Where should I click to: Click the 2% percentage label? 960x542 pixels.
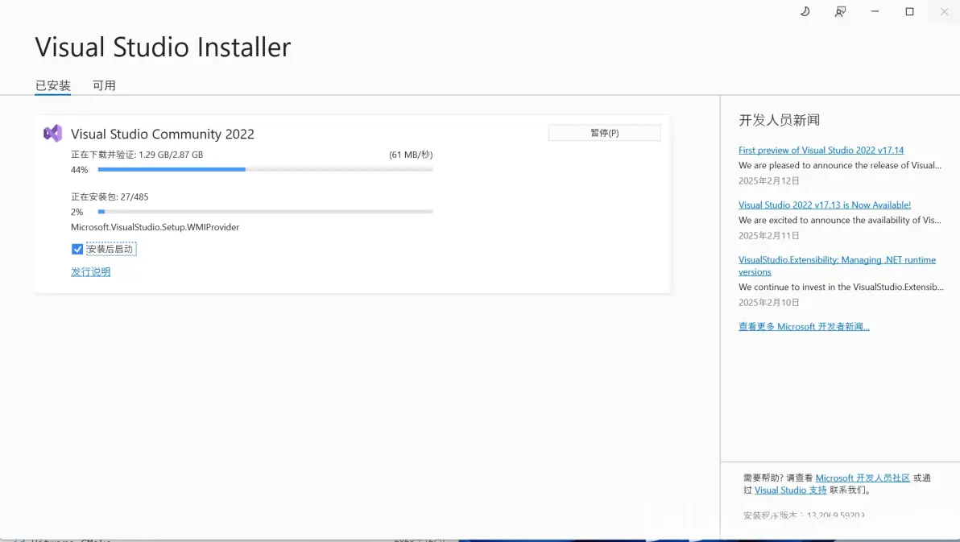[x=77, y=212]
